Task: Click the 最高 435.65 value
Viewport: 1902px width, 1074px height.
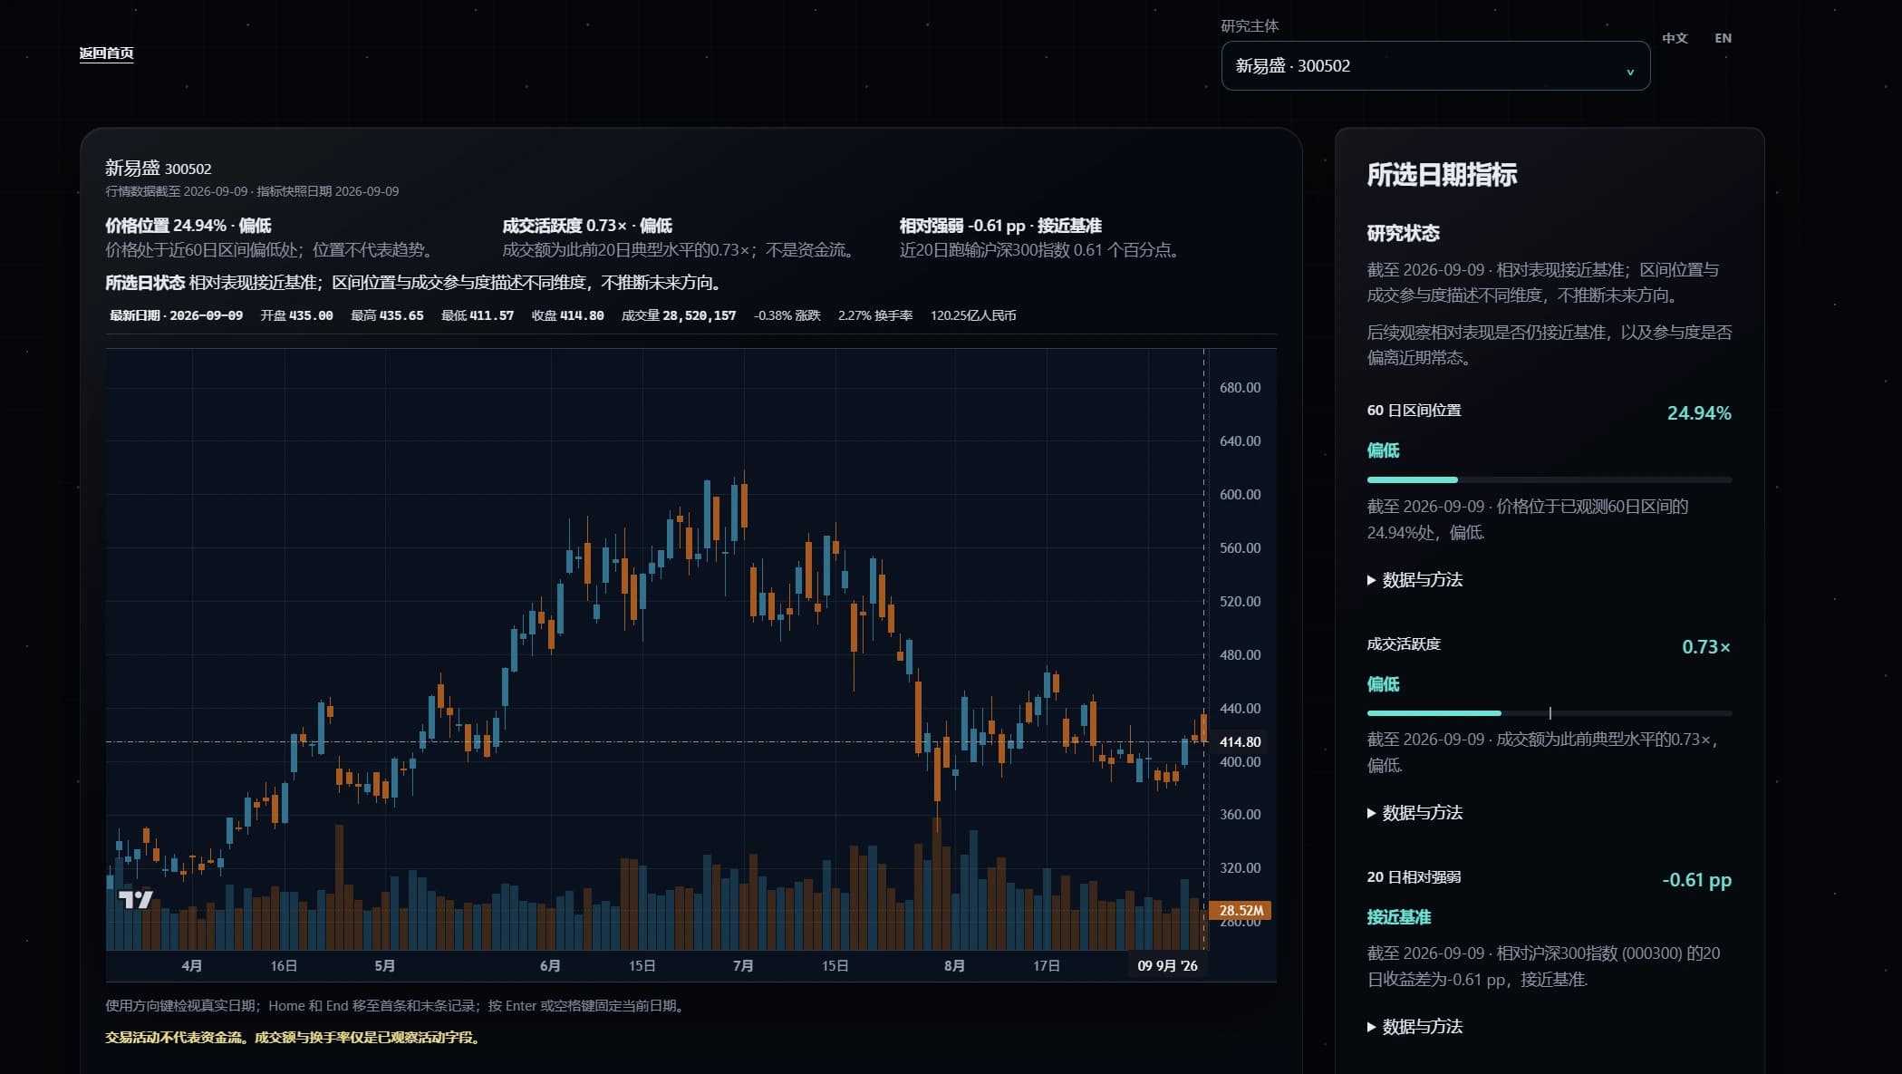Action: (387, 315)
